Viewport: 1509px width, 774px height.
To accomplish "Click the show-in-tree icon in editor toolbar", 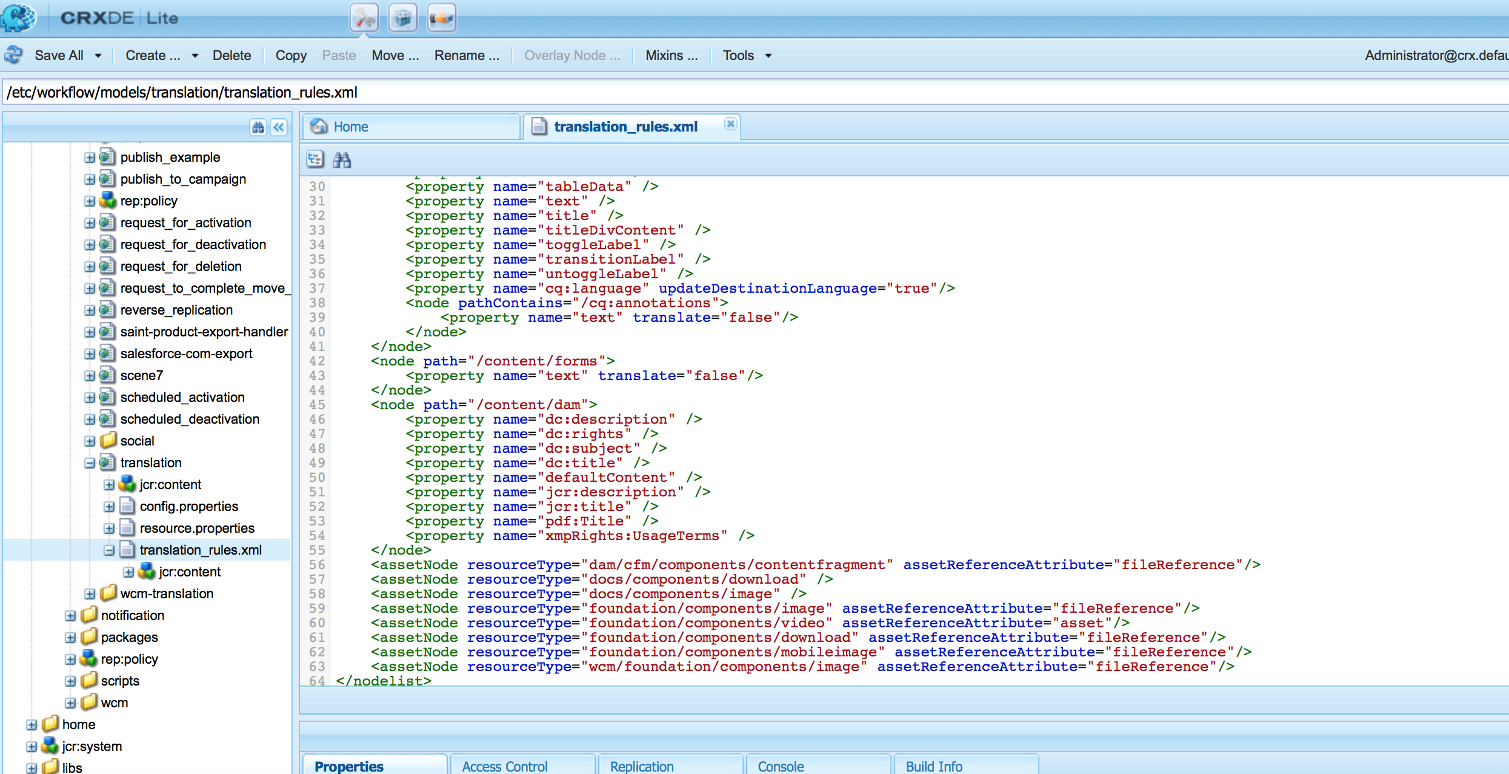I will click(315, 160).
